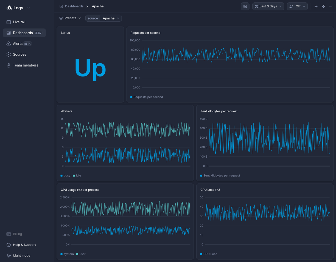Open the ellipsis icon for more dashboard options
Image resolution: width=336 pixels, height=262 pixels.
[331, 6]
